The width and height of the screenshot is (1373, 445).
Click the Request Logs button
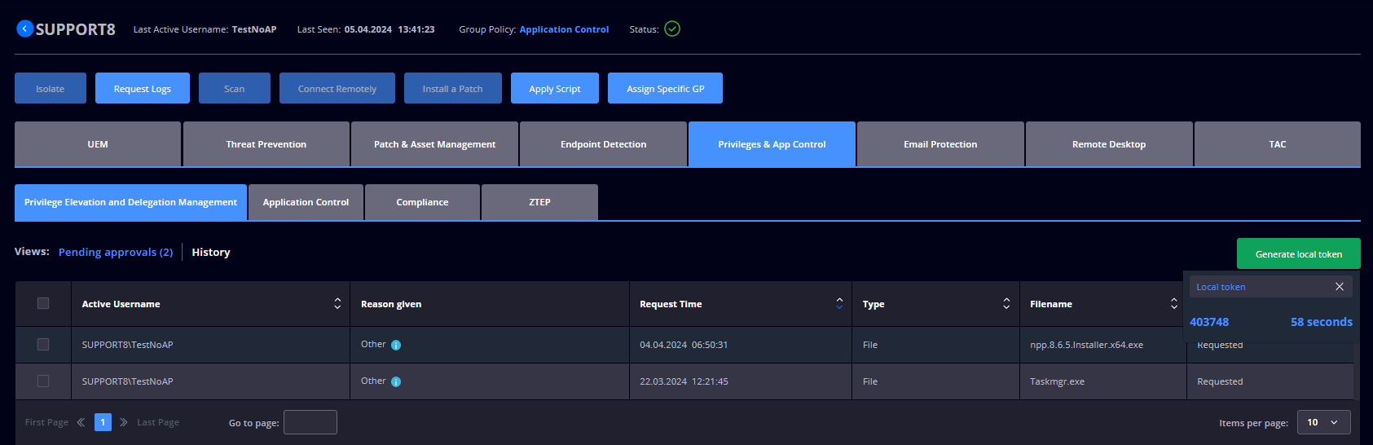pyautogui.click(x=143, y=88)
